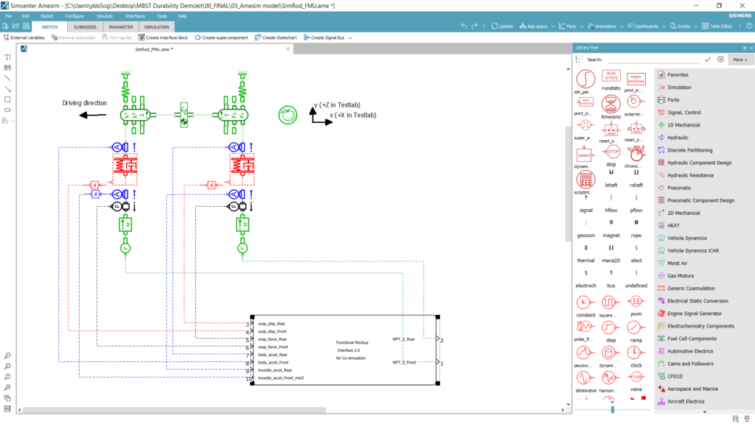
Task: Select the step input component icon
Action: 610,327
